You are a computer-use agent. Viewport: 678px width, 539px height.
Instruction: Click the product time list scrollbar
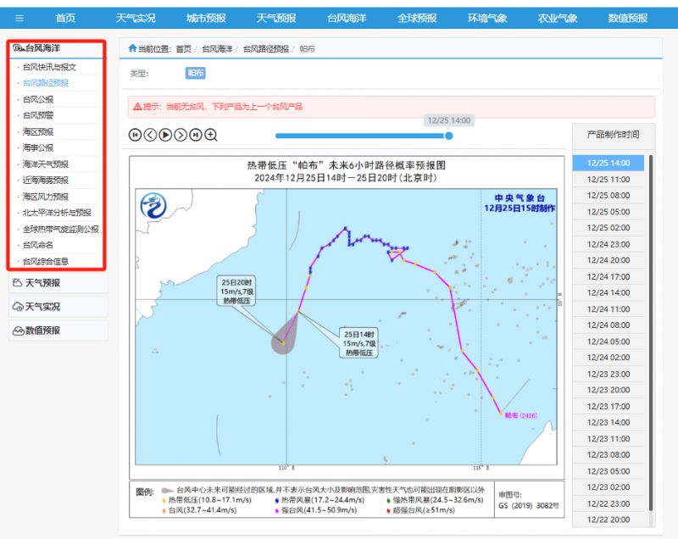click(x=651, y=333)
